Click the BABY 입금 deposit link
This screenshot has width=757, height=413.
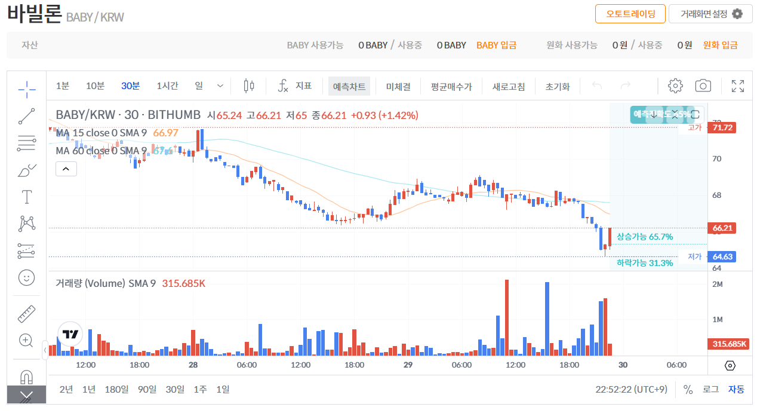[x=497, y=45]
